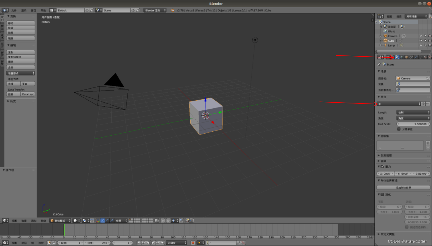Open the Texture checker properties tab

(430, 57)
